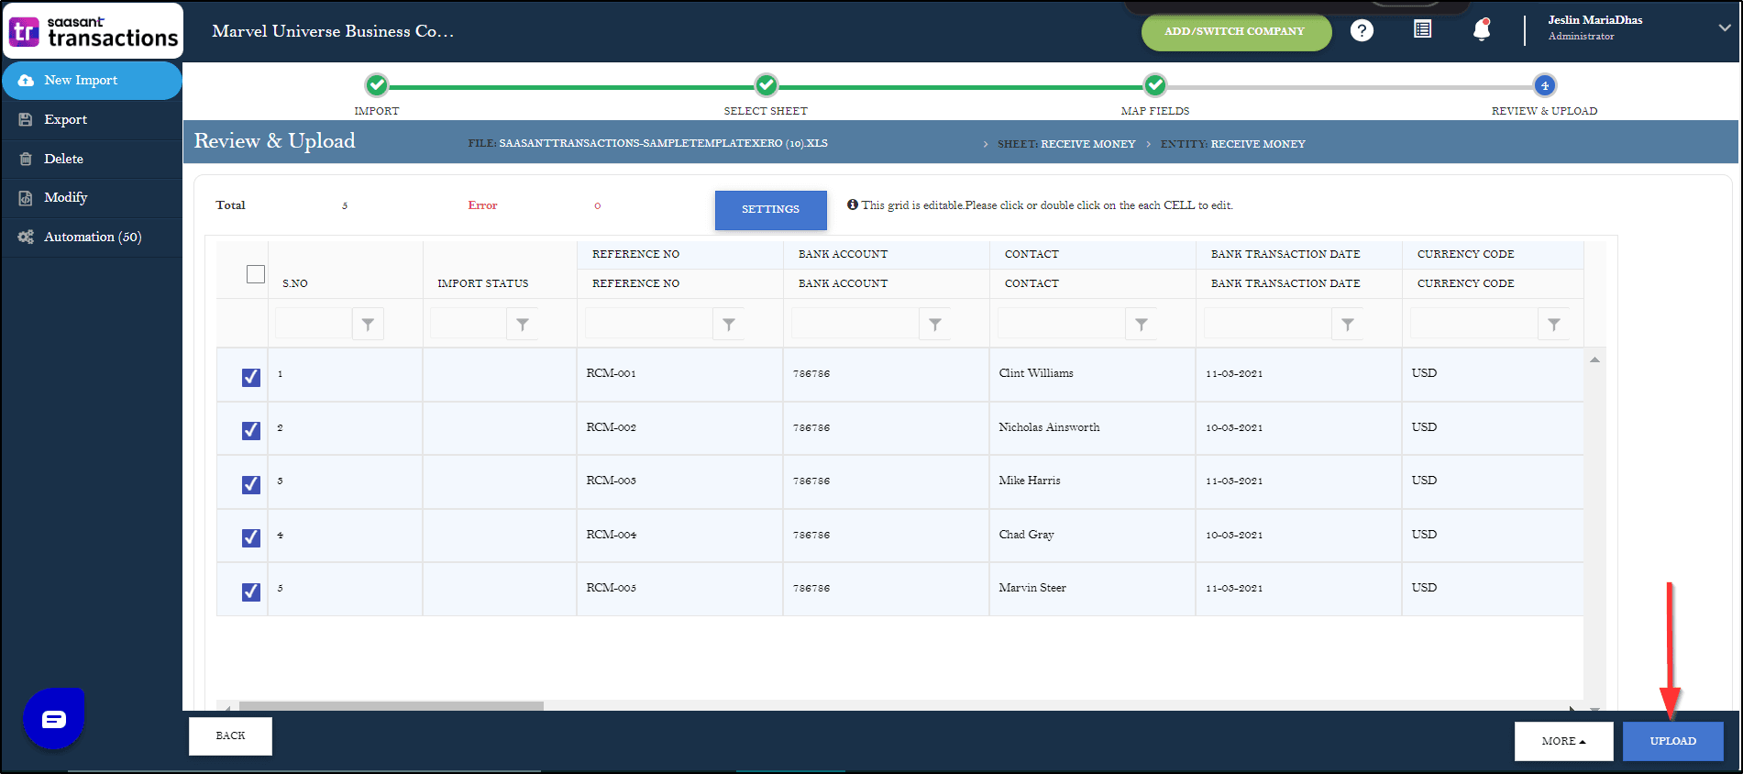Screen dimensions: 1743x774
Task: Click the Add/Switch Company button
Action: pos(1236,31)
